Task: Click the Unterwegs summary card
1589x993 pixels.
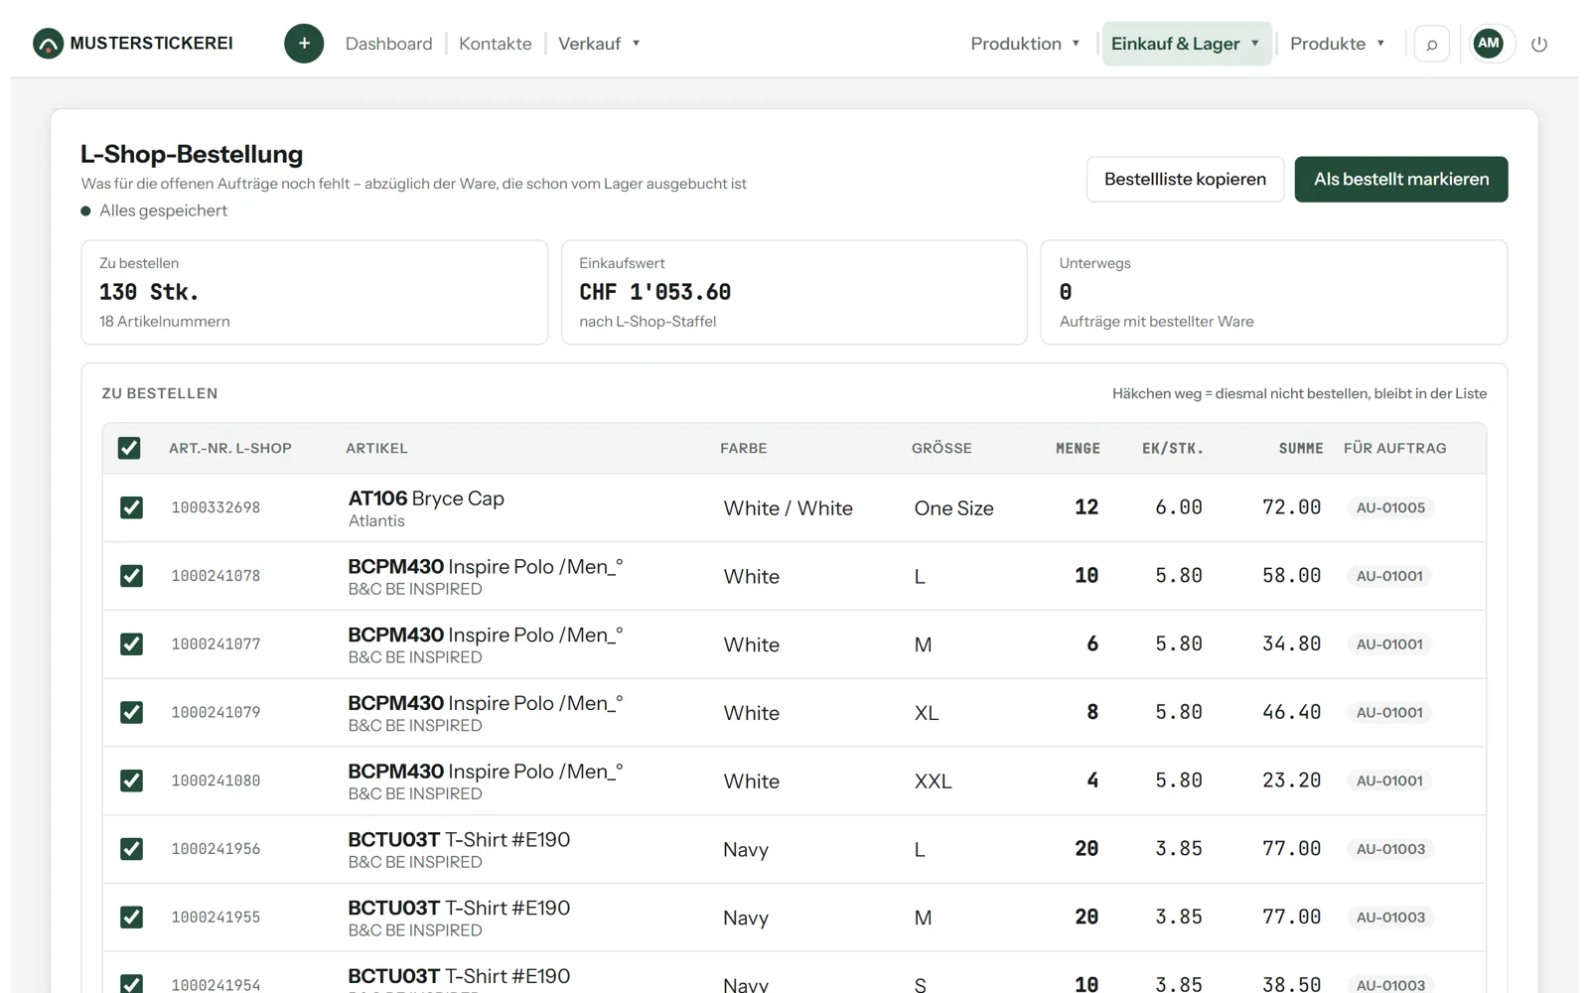Action: (1274, 292)
